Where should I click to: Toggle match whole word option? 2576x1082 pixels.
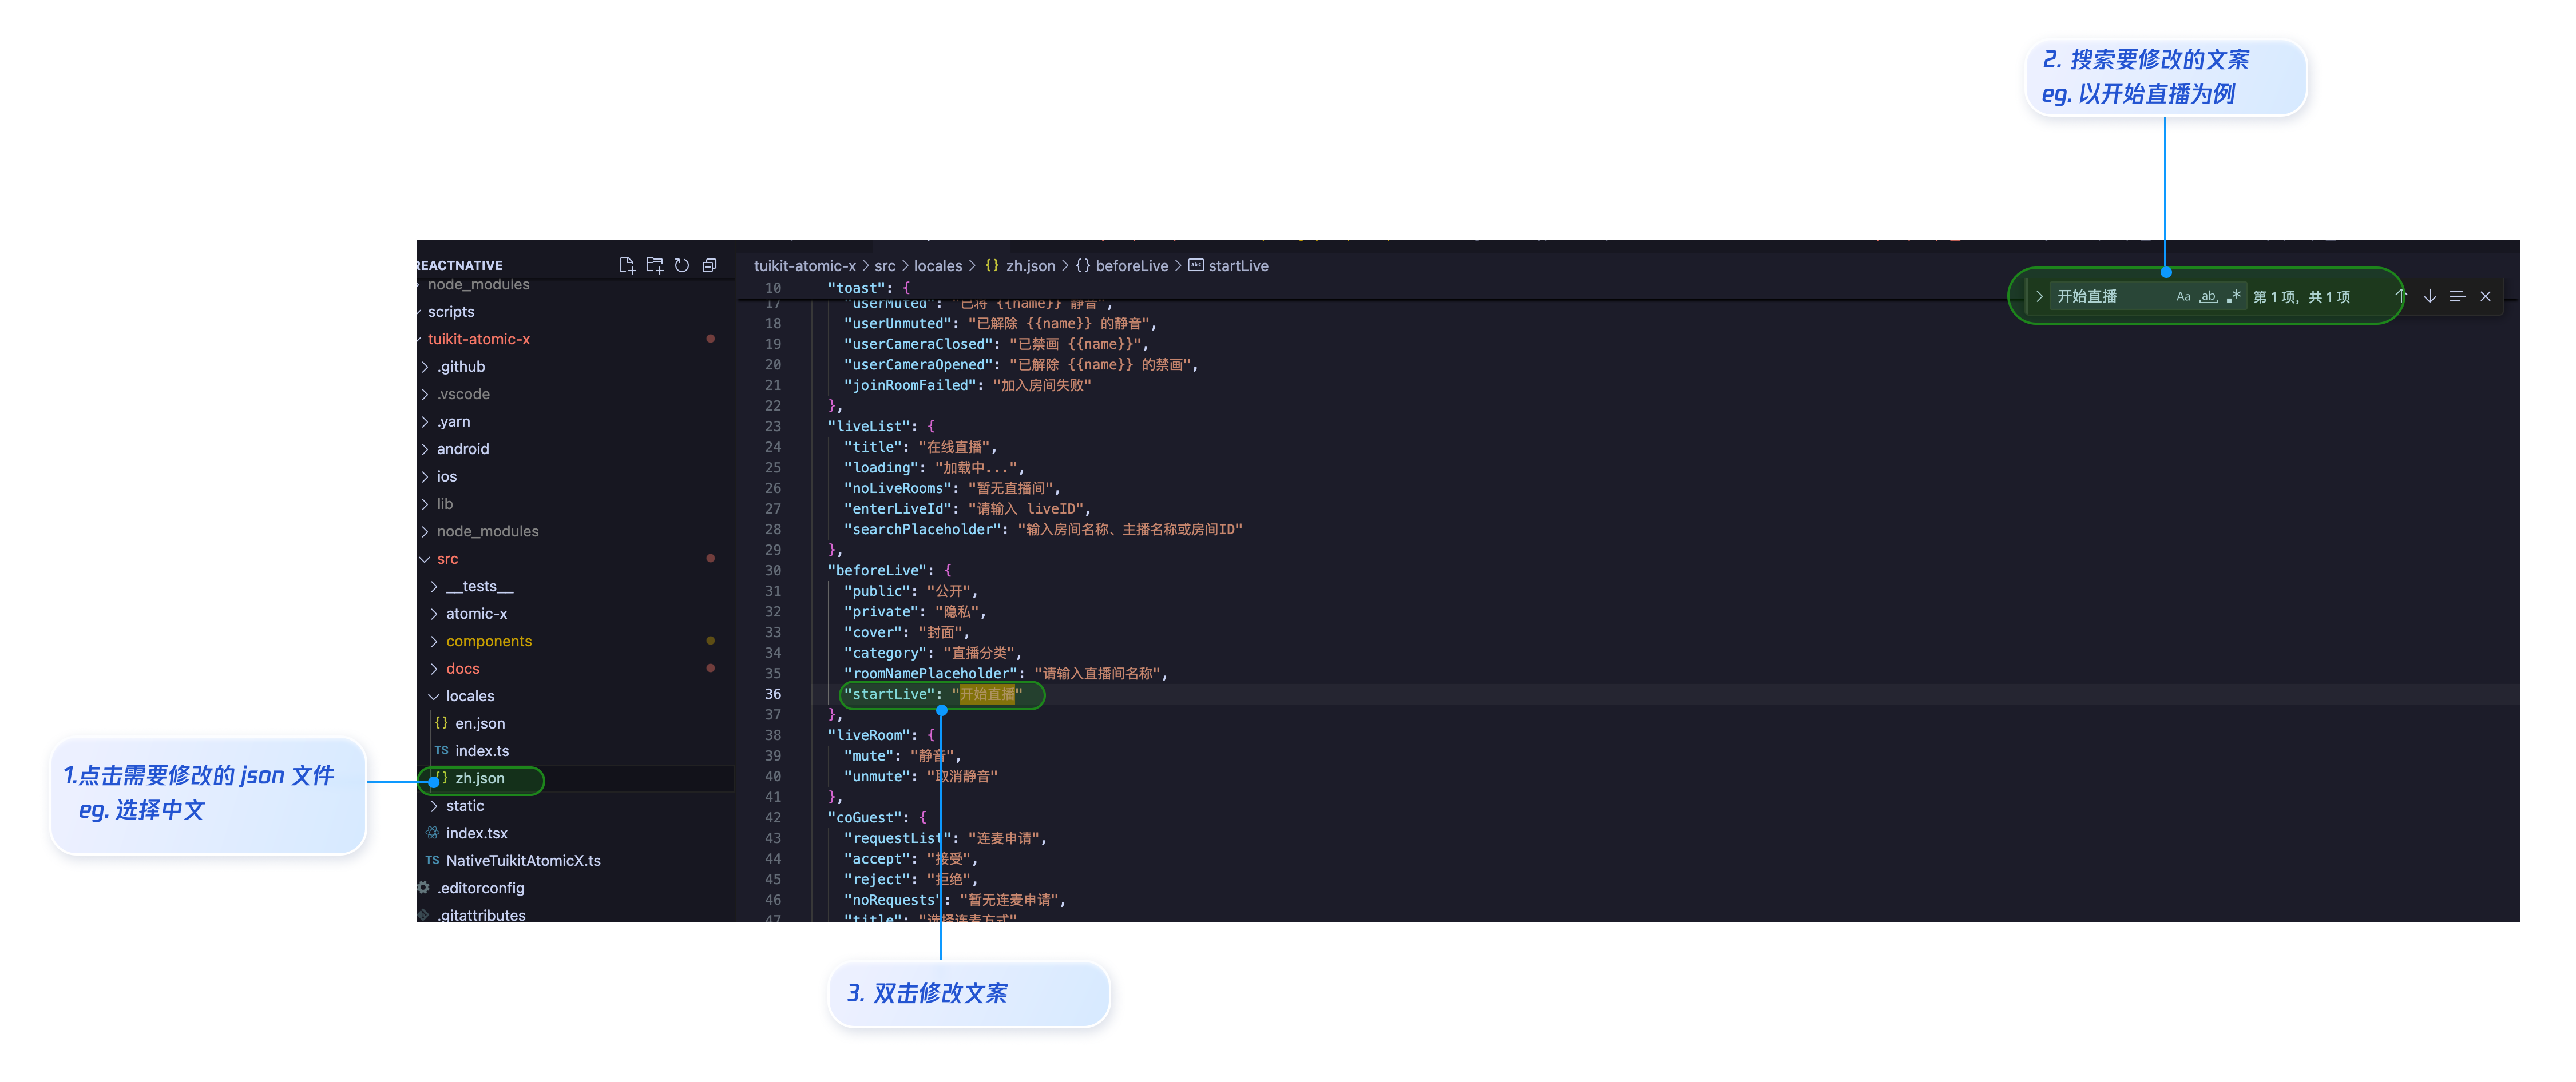2208,296
